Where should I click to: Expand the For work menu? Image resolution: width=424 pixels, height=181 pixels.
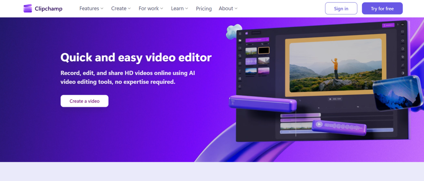pos(151,8)
